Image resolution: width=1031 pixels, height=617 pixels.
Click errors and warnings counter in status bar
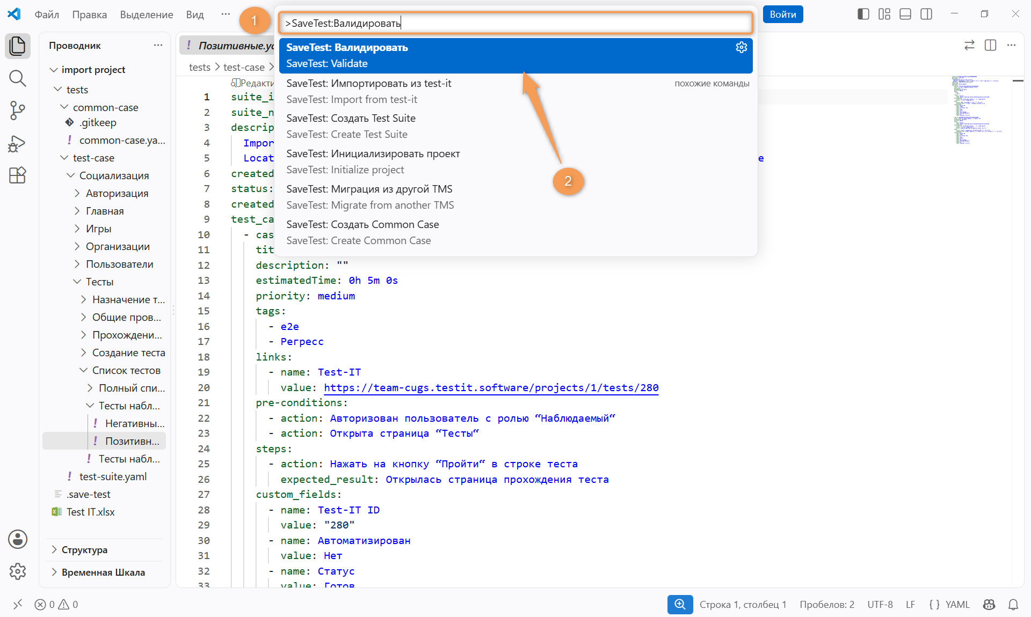(56, 605)
